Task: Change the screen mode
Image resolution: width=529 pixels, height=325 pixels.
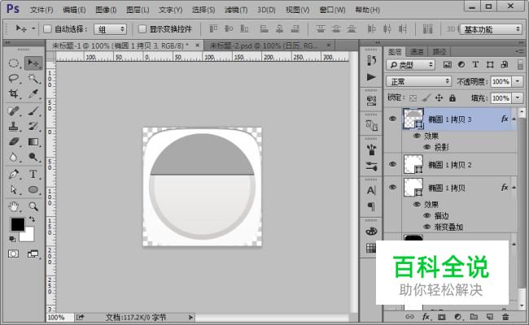Action: (x=33, y=253)
